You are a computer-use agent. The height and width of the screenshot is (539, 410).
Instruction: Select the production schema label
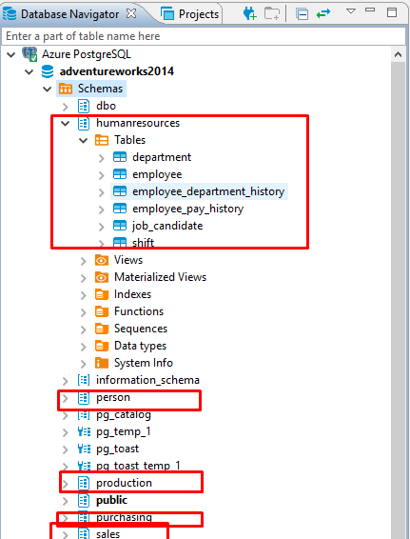pyautogui.click(x=124, y=483)
